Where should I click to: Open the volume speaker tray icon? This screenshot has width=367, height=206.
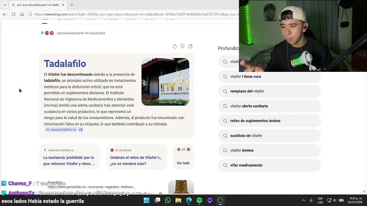tap(335, 200)
